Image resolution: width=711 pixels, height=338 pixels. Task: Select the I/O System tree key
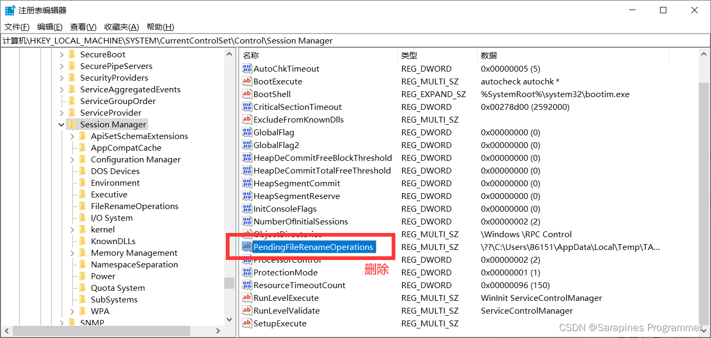click(112, 218)
